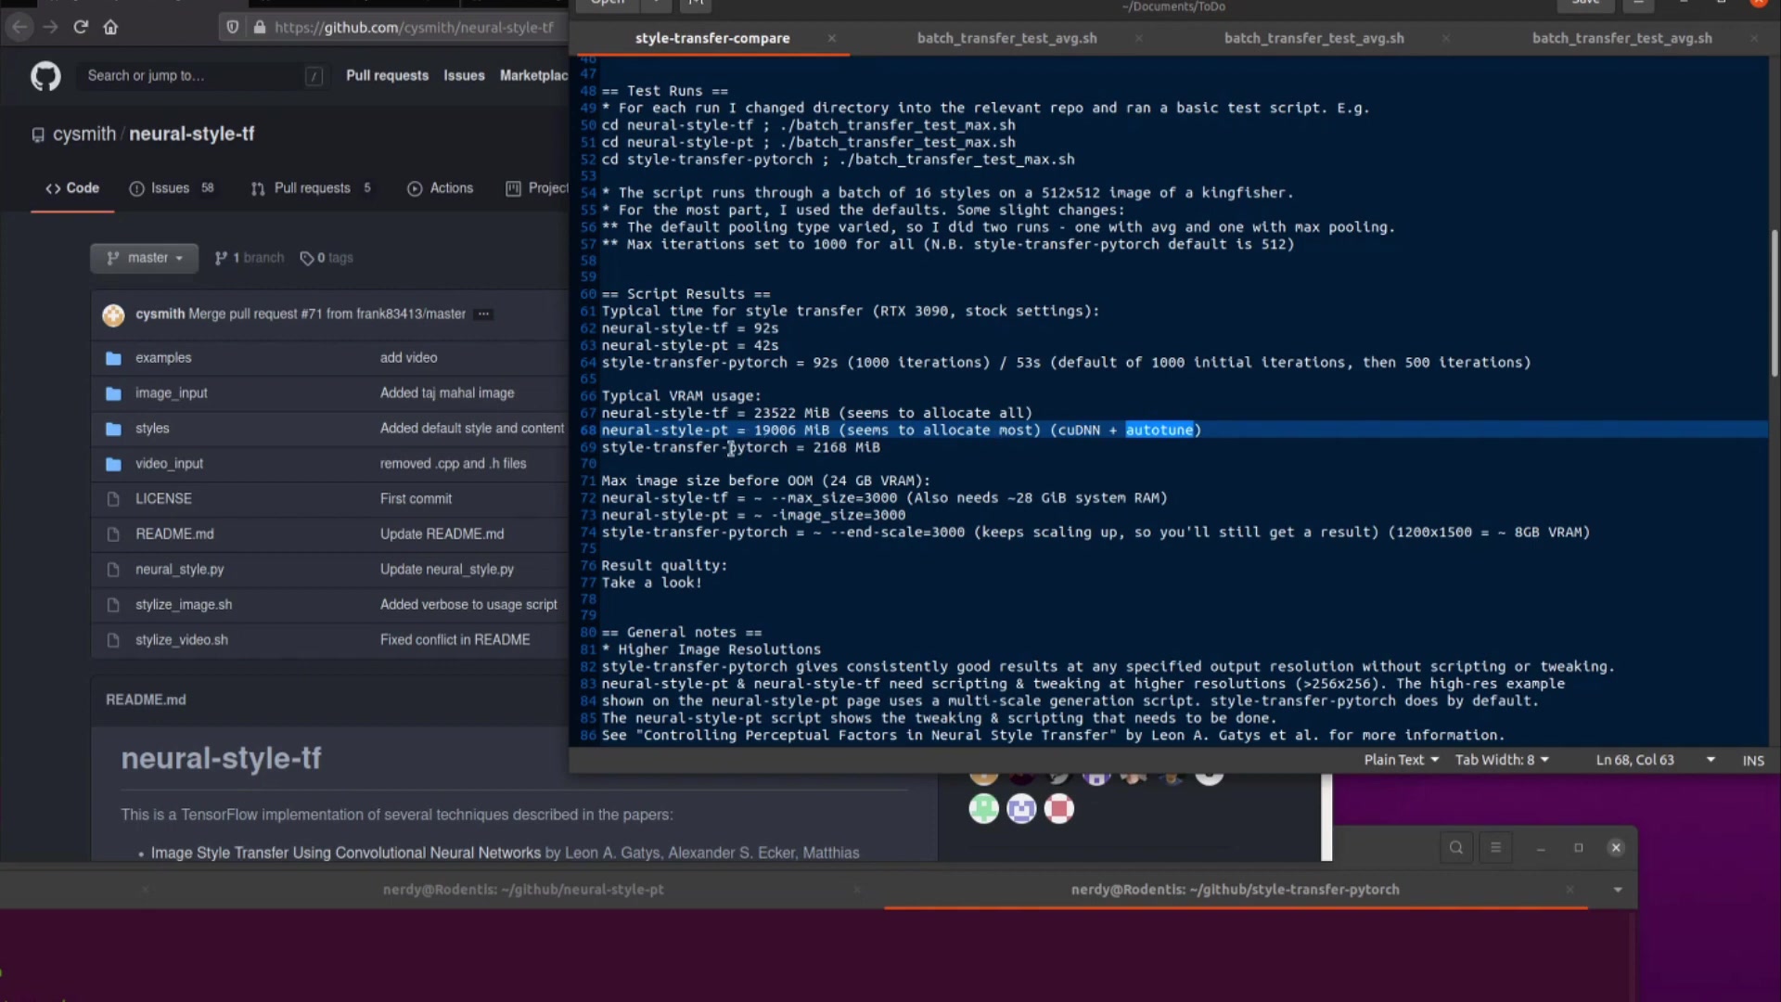Open the README.md file link
This screenshot has height=1002, width=1781.
coord(174,534)
